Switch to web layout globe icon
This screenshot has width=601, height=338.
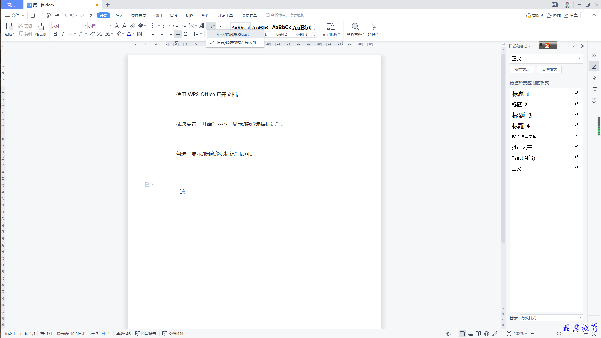point(486,334)
